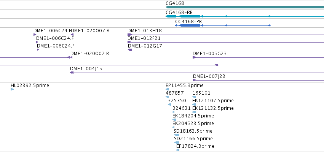Select the EK204523.5prime EST label
324x152 pixels.
(193, 123)
